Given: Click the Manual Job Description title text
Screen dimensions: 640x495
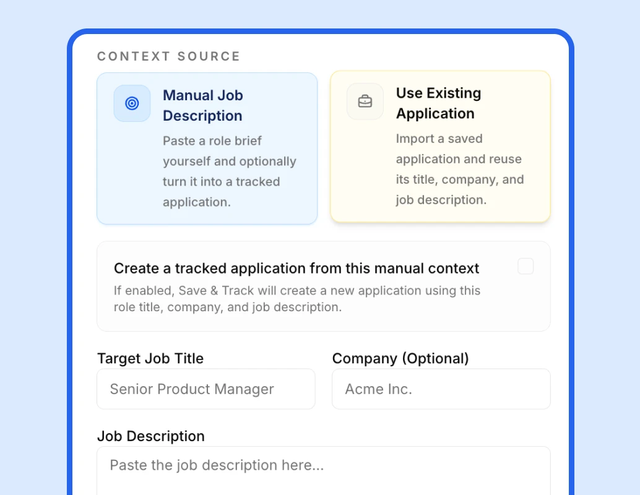Looking at the screenshot, I should pos(202,105).
